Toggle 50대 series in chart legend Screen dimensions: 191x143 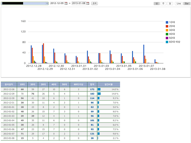[x=170, y=38]
